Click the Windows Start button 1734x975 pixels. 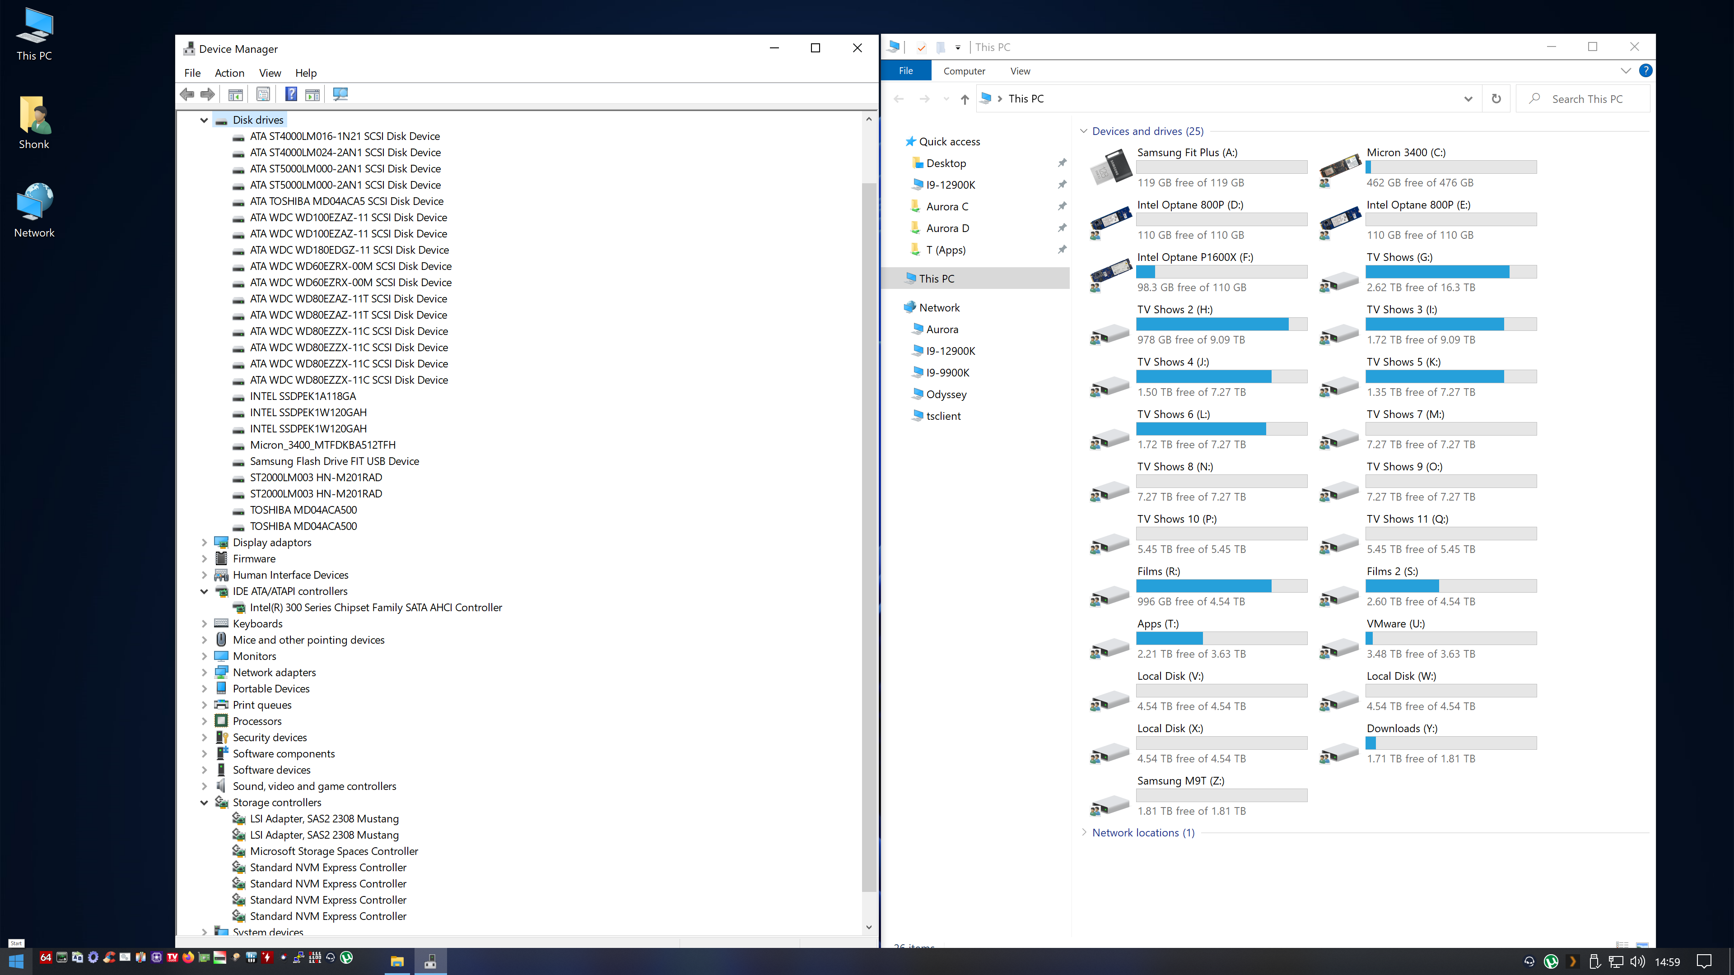pos(16,961)
